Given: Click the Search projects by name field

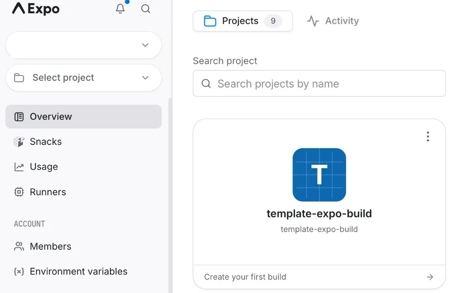Looking at the screenshot, I should (x=319, y=84).
